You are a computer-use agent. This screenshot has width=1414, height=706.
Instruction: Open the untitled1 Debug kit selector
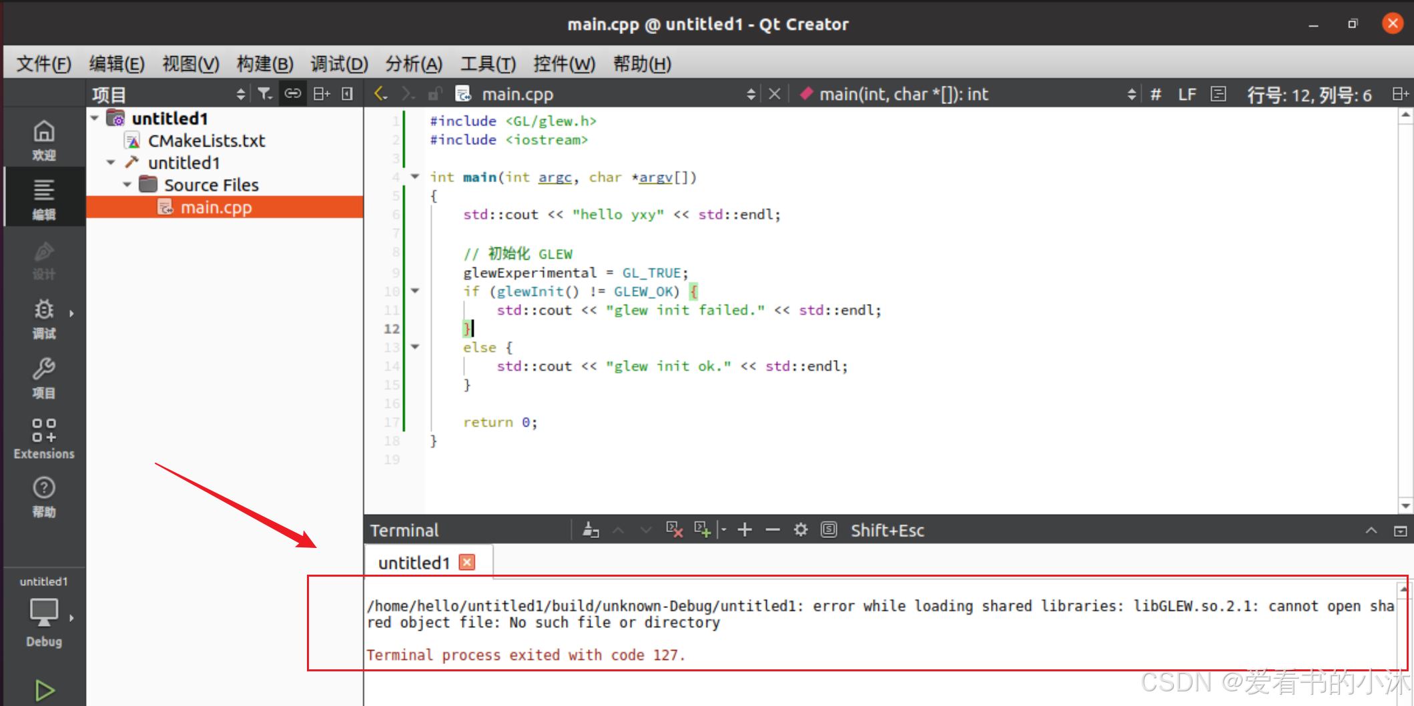click(44, 612)
